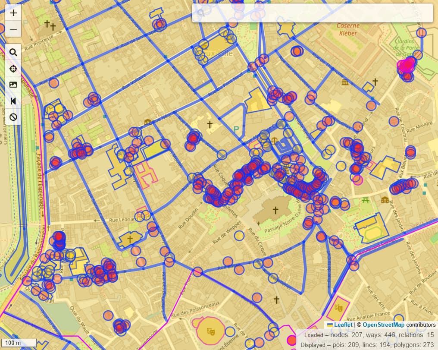
Task: Click the 100 m scale bar
Action: pyautogui.click(x=18, y=343)
